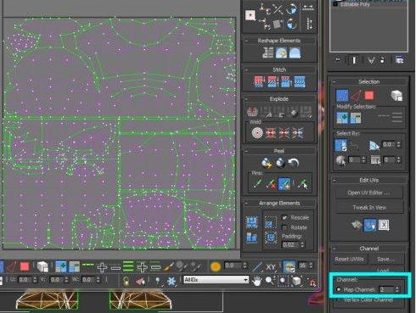This screenshot has width=416, height=313.
Task: Click Relax Until Flat icon
Action: [x=281, y=53]
